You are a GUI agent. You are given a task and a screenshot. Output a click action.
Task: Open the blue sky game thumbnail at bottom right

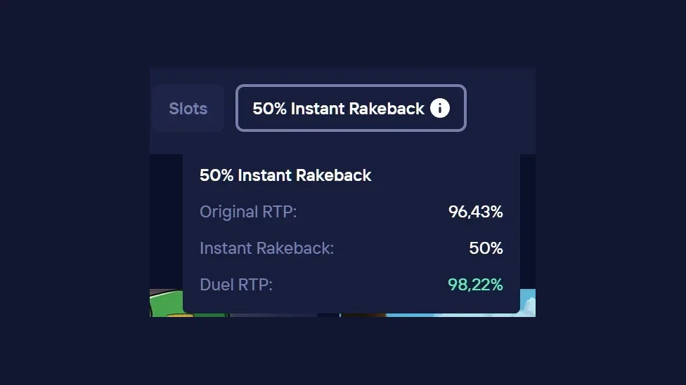click(x=528, y=303)
